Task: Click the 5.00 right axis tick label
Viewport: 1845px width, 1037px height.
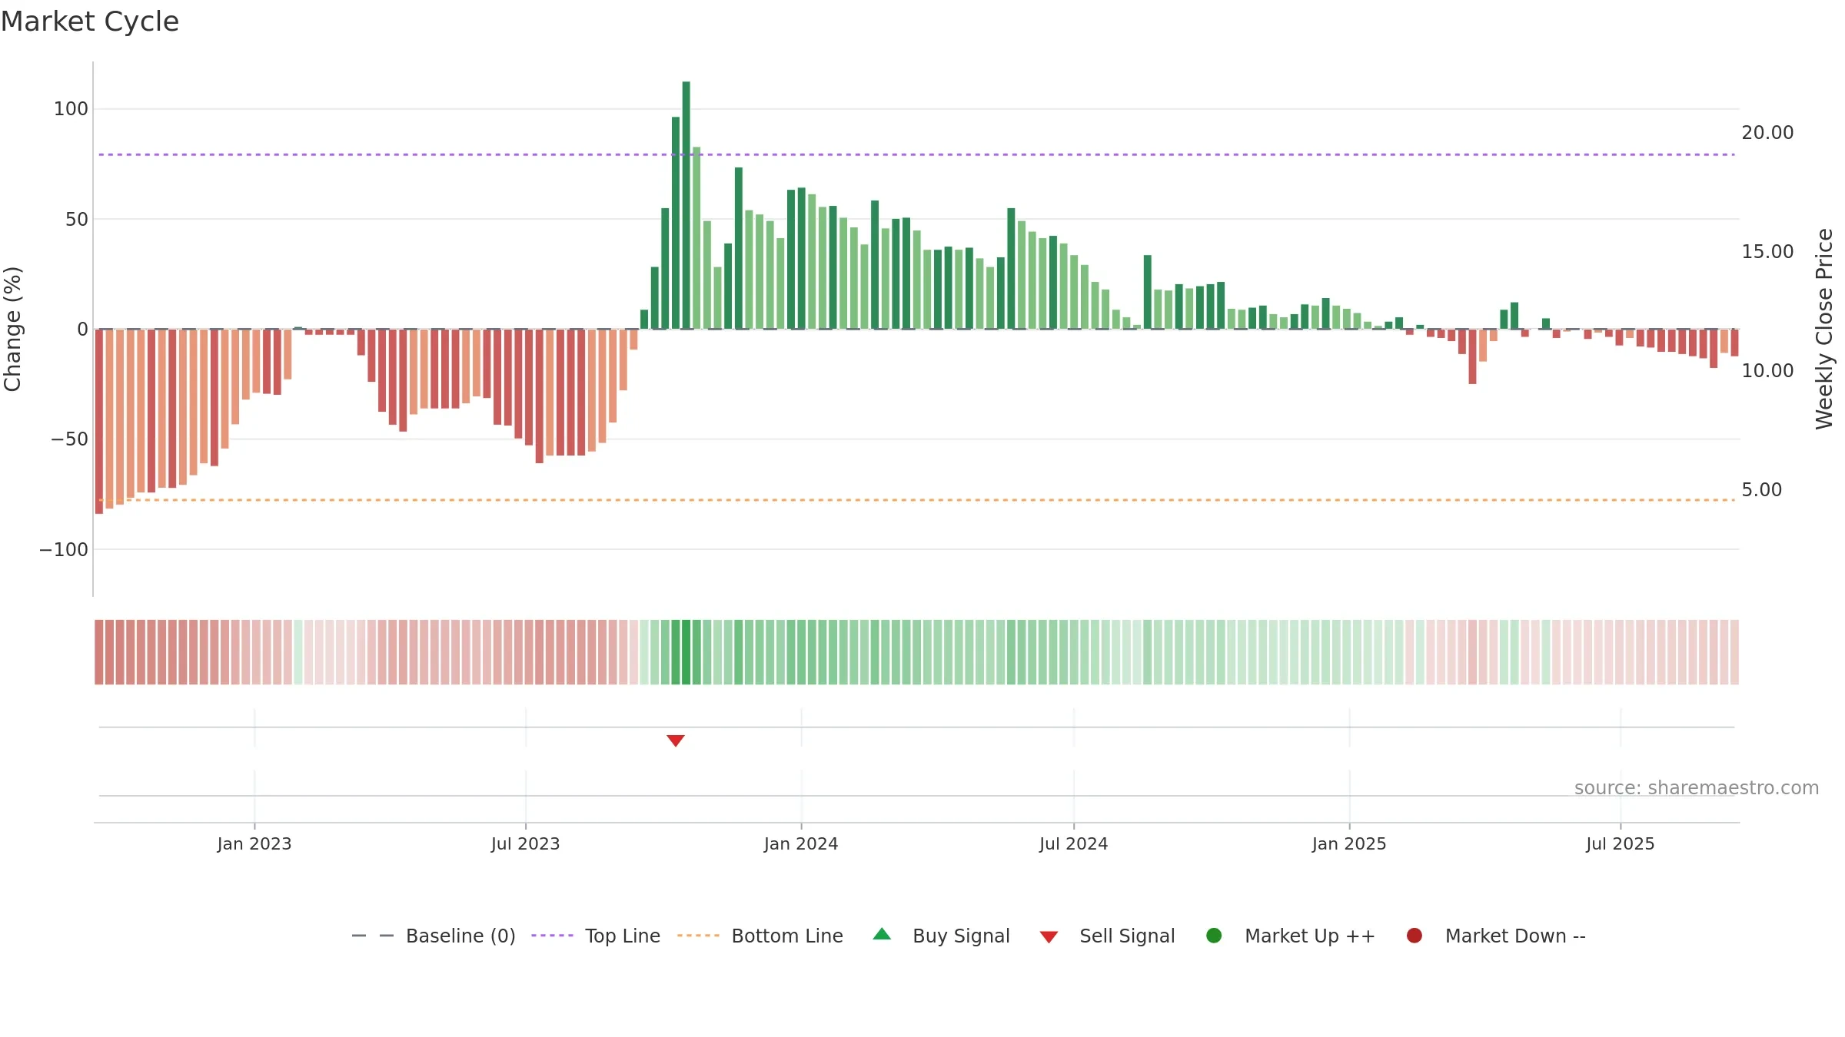Action: tap(1761, 490)
